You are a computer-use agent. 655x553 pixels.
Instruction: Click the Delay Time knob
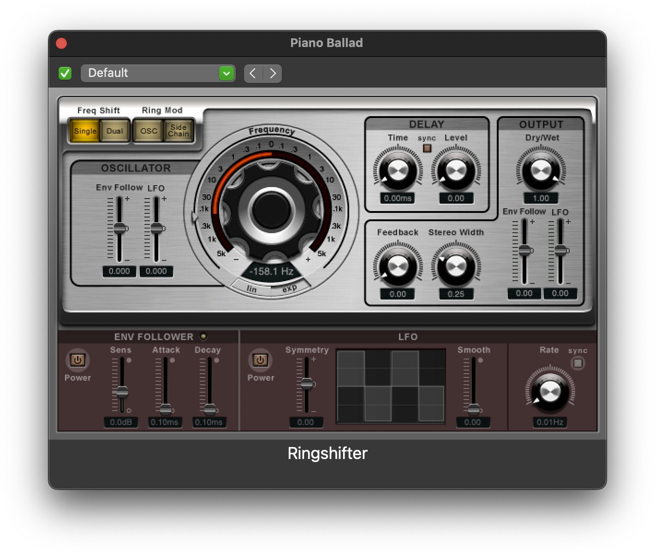pyautogui.click(x=398, y=171)
